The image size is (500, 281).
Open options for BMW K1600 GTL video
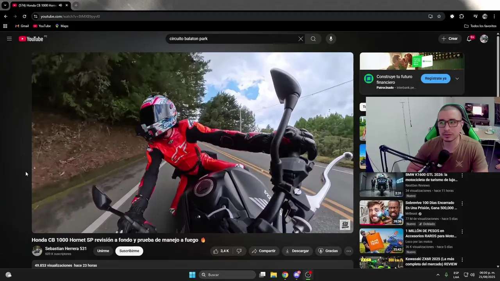(462, 175)
